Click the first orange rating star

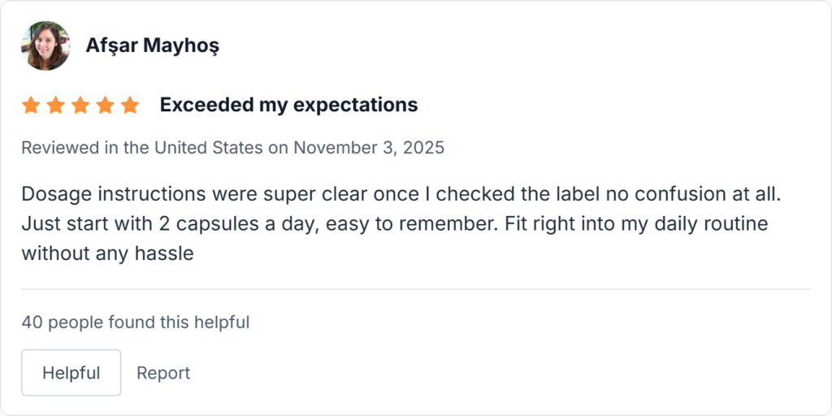[31, 105]
